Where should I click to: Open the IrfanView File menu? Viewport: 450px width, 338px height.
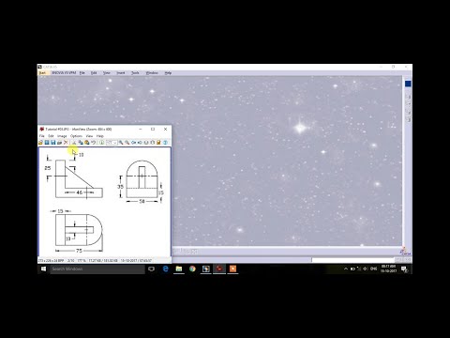pyautogui.click(x=42, y=136)
